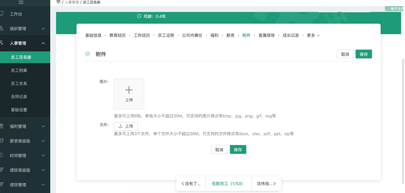Switch to the 基础信息 tab

[x=93, y=36]
